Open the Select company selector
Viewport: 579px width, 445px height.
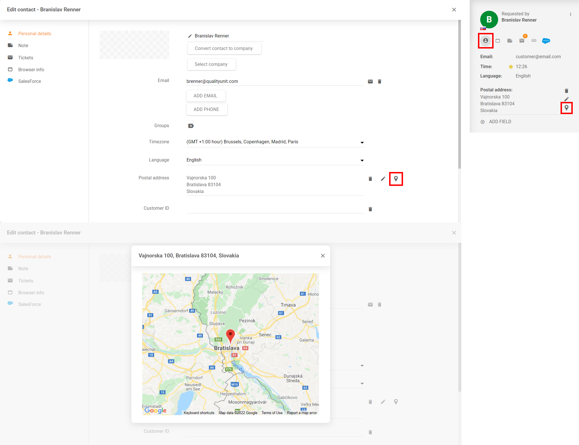click(211, 64)
